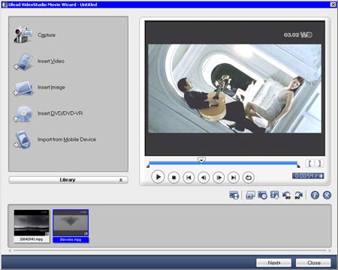Screen dimensions: 338x270
Task: Click the preview video frame
Action: pyautogui.click(x=235, y=88)
